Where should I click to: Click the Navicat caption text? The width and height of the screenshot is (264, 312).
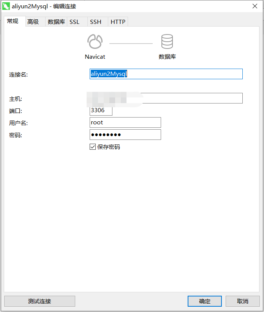(x=95, y=57)
